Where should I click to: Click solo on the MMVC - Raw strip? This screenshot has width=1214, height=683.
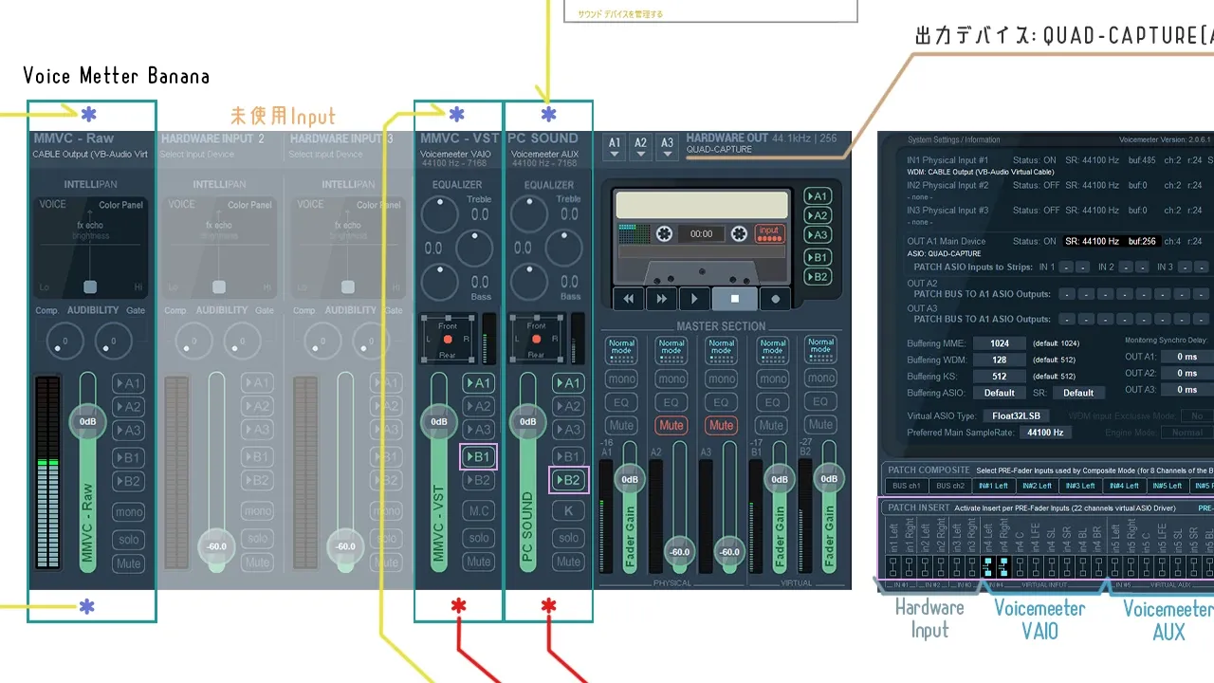(128, 539)
